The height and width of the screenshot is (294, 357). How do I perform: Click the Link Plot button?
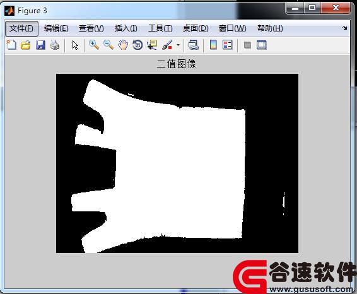(194, 45)
